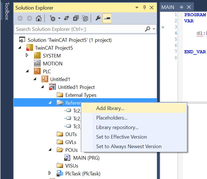Collapse the POUs folder
The height and width of the screenshot is (179, 207).
click(x=50, y=150)
